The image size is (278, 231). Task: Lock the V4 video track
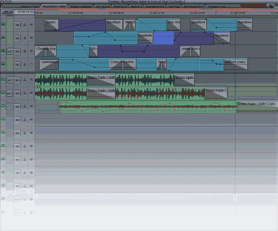tap(25, 25)
